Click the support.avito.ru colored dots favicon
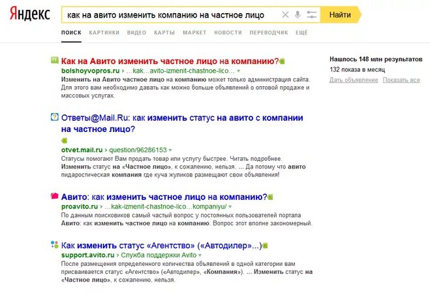Screen dimensions: 430x296 (55, 244)
